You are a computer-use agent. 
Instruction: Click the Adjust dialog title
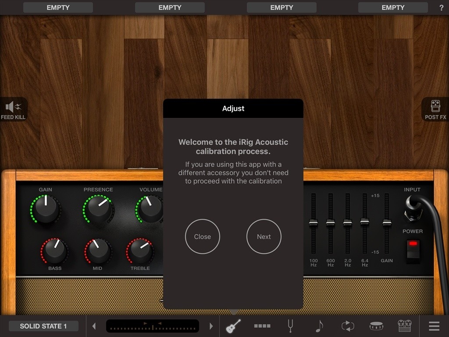click(x=233, y=108)
